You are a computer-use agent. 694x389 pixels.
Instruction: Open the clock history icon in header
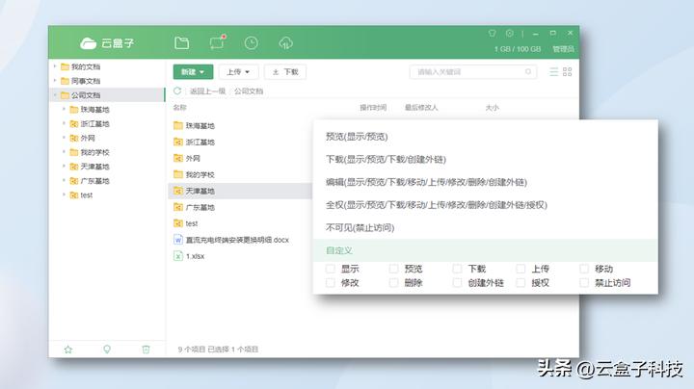pyautogui.click(x=251, y=43)
